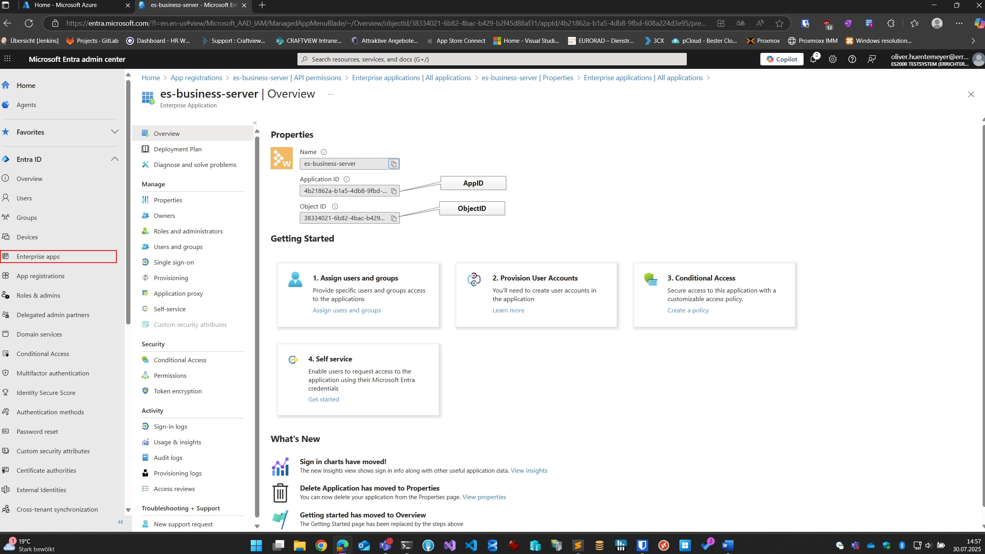This screenshot has height=554, width=985.
Task: Click View properties link
Action: (484, 497)
